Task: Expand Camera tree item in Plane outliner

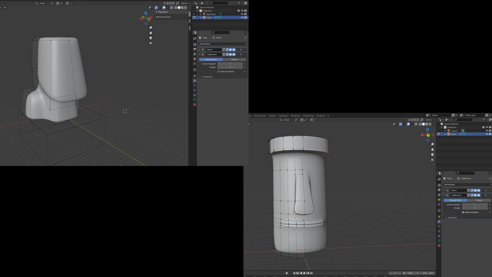Action: point(445,131)
